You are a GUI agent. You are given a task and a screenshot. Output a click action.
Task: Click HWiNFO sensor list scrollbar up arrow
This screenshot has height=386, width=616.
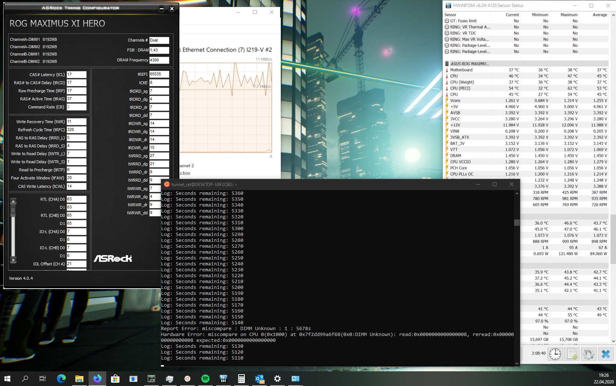click(x=613, y=15)
